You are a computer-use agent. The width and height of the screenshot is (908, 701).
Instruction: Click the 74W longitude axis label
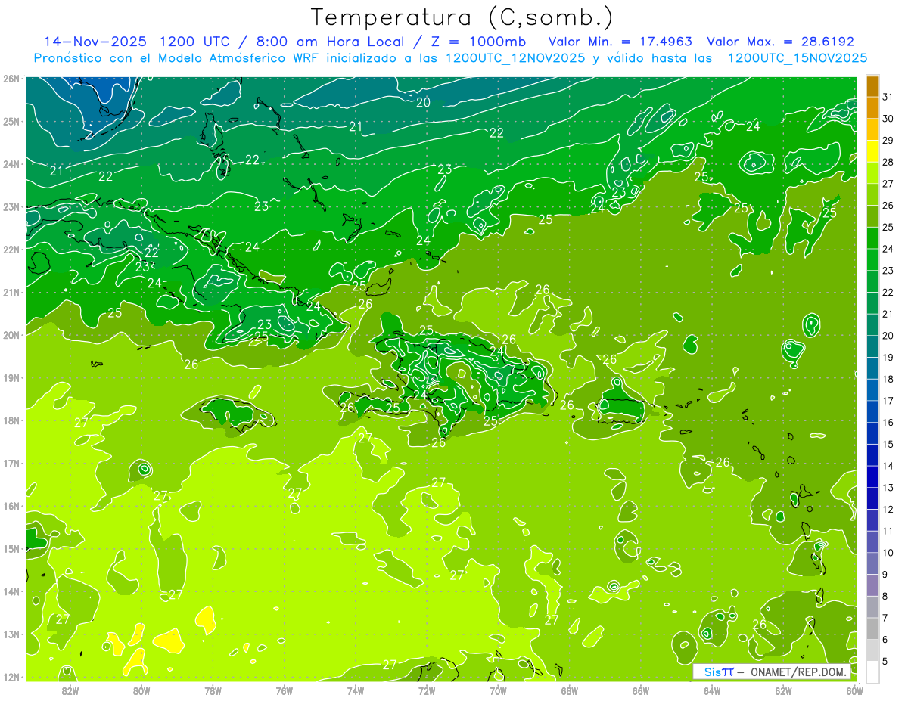click(356, 690)
